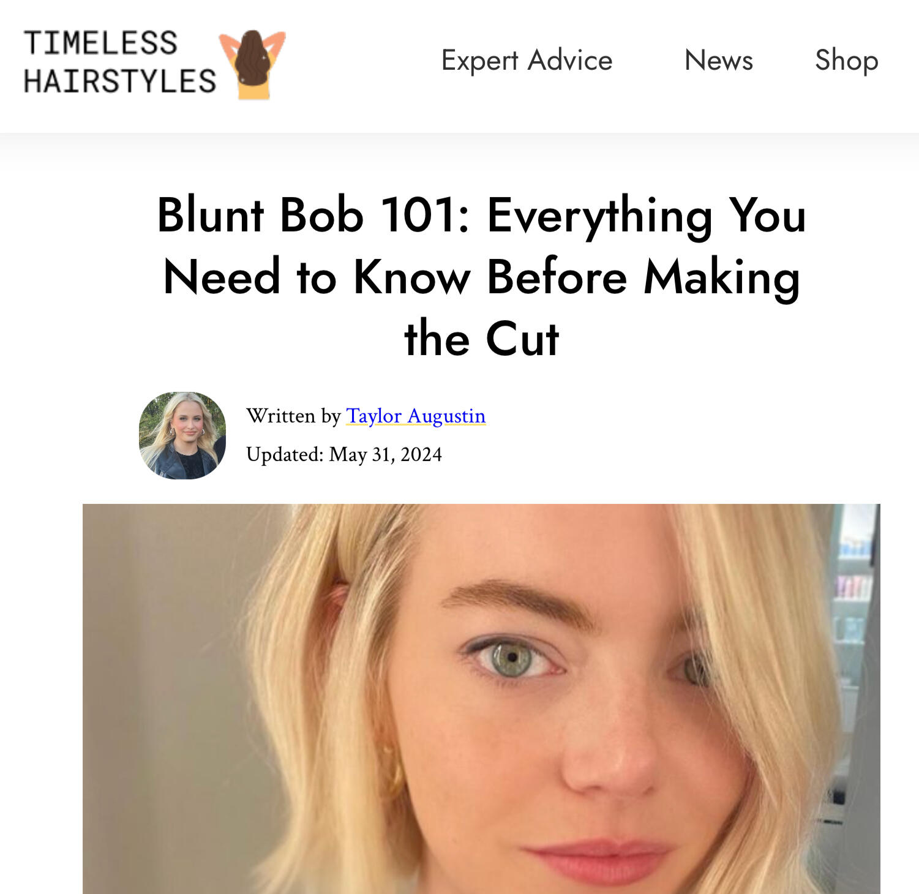Select the word TIMELESS in the logo
919x894 pixels.
click(100, 43)
